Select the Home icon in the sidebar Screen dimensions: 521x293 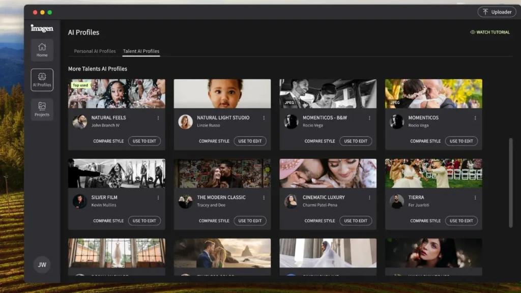coord(42,49)
